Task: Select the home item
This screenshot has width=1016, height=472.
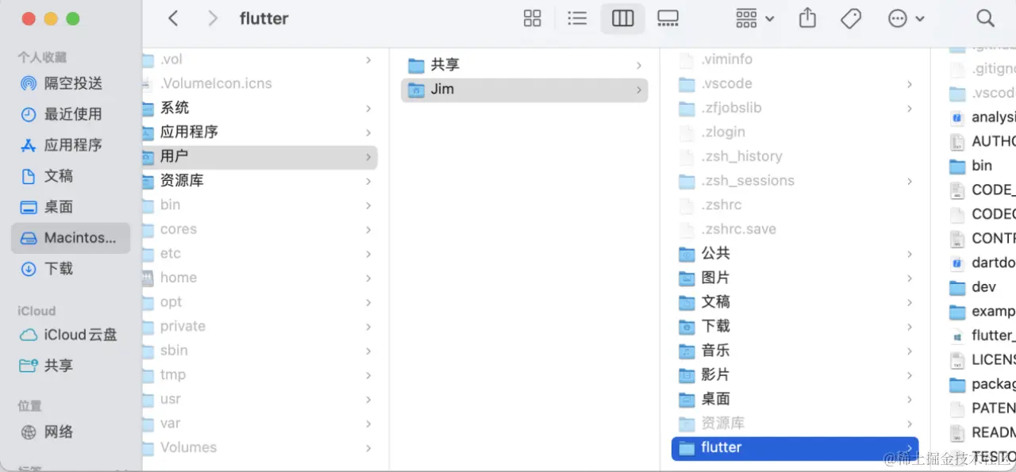Action: tap(260, 278)
